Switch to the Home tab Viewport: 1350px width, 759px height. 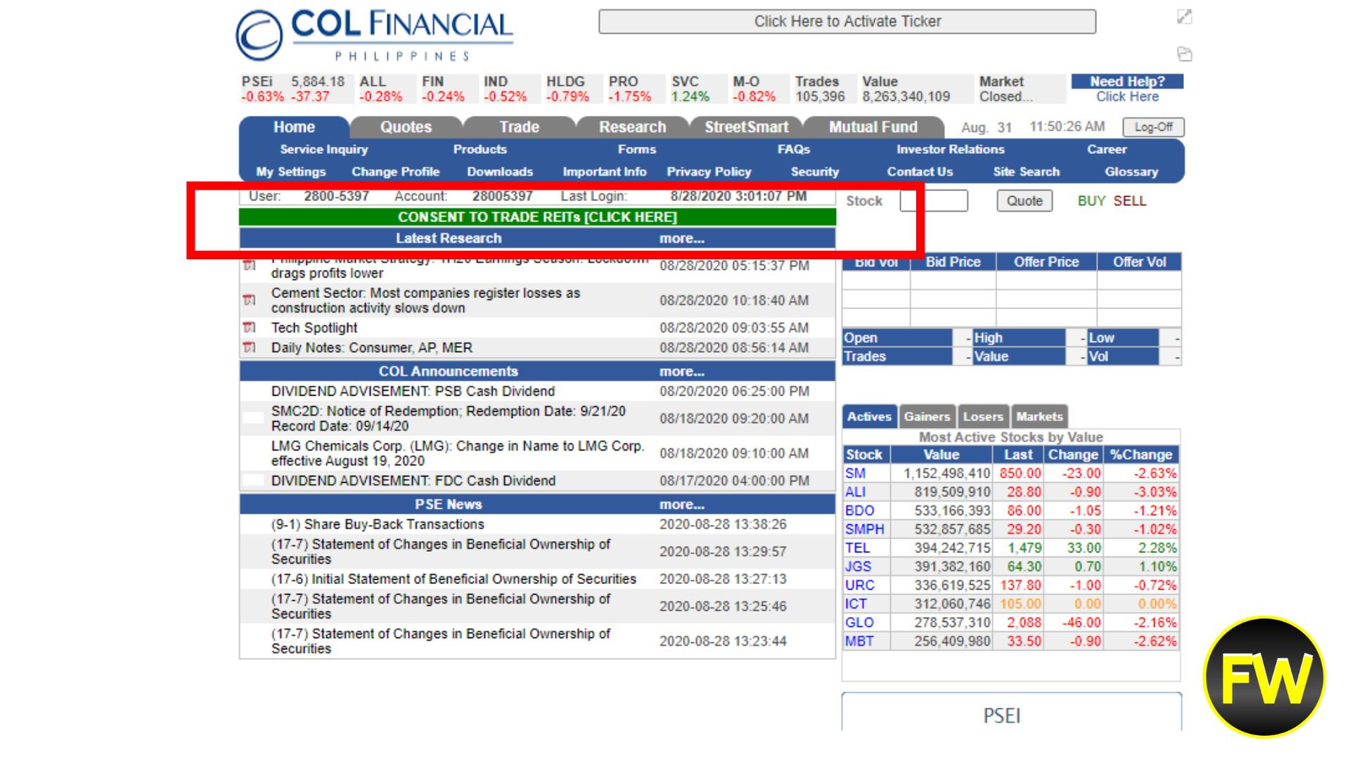click(x=294, y=127)
